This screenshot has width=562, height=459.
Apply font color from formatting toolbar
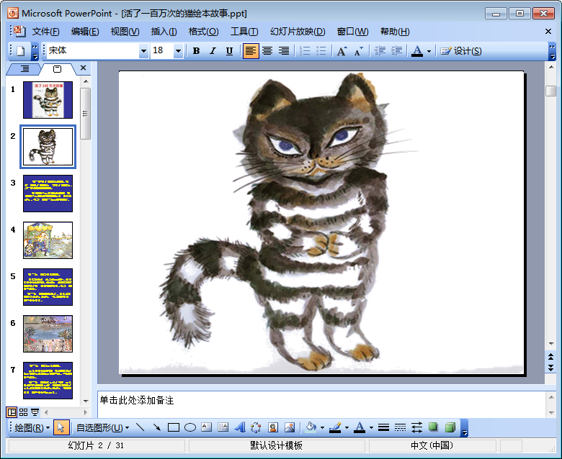click(417, 51)
